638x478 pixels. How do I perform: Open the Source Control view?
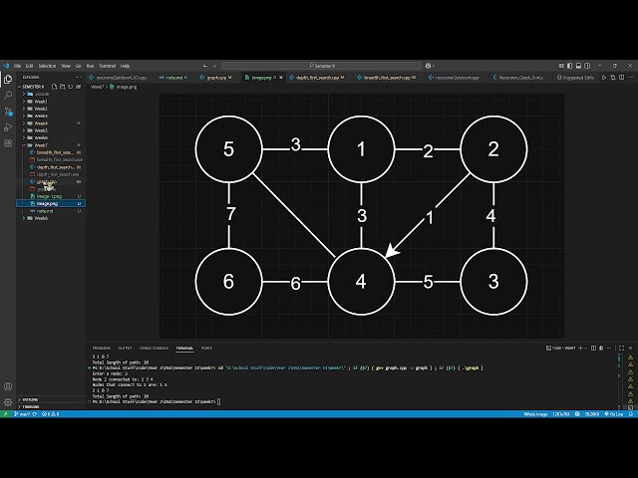(8, 112)
